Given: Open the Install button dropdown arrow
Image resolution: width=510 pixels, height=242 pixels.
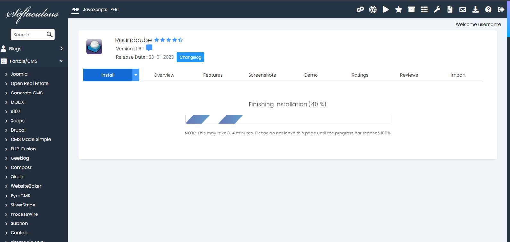Looking at the screenshot, I should (x=136, y=75).
